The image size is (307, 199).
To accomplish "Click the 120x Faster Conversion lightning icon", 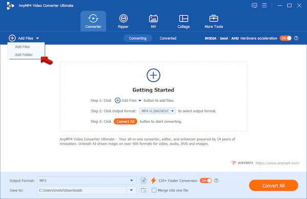I will pyautogui.click(x=153, y=181).
